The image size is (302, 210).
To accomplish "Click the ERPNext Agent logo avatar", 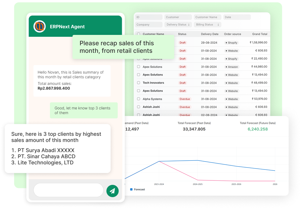I will (x=40, y=26).
